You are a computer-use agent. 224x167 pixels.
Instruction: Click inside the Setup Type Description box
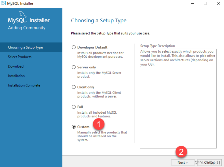(178, 99)
